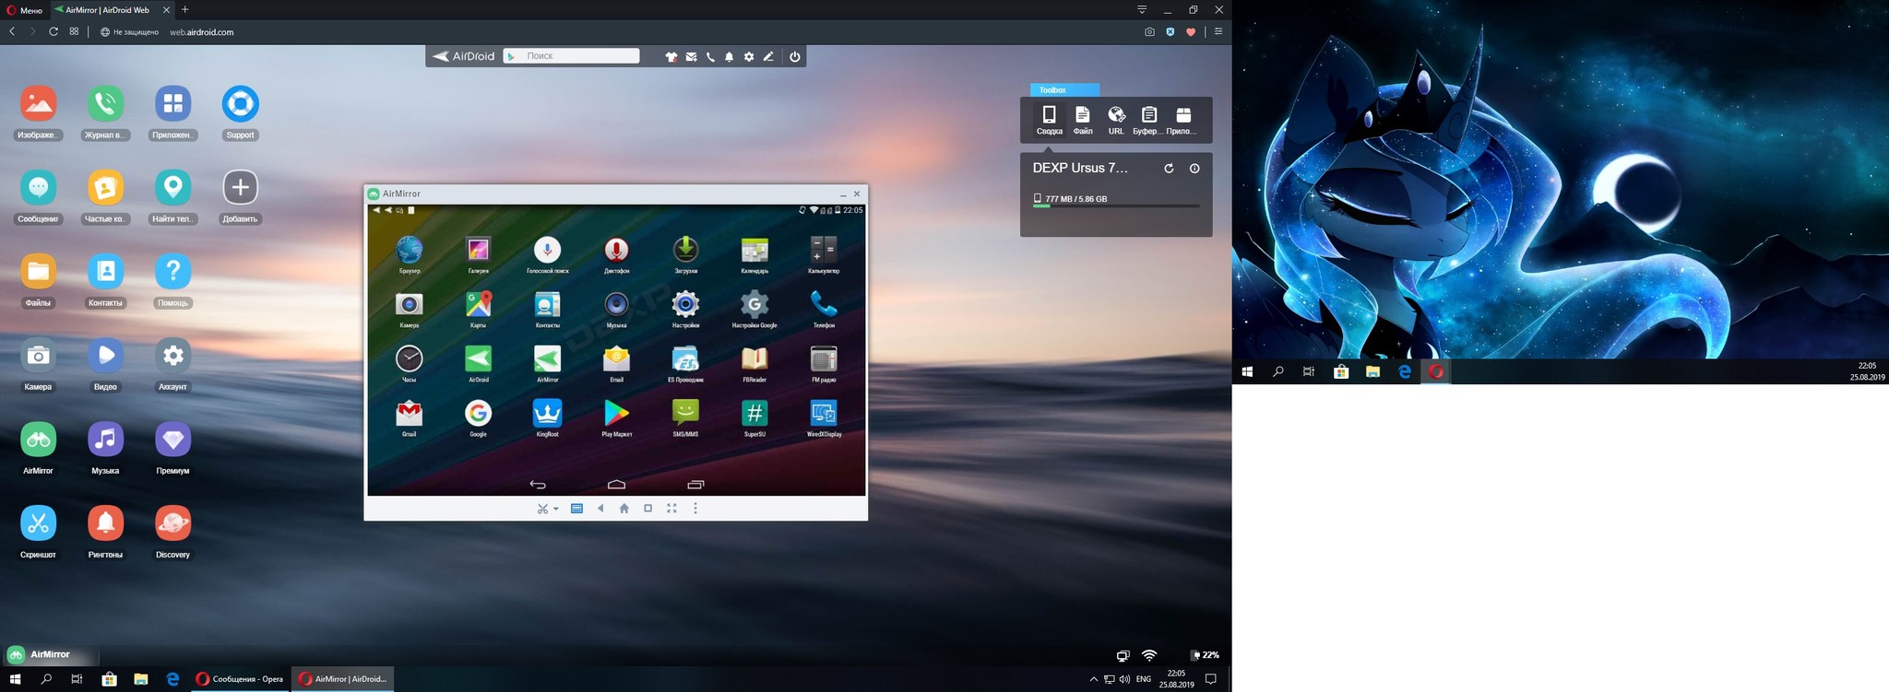Open the Журнал вызовов call log icon
Viewport: 1889px width, 692px height.
pyautogui.click(x=105, y=104)
